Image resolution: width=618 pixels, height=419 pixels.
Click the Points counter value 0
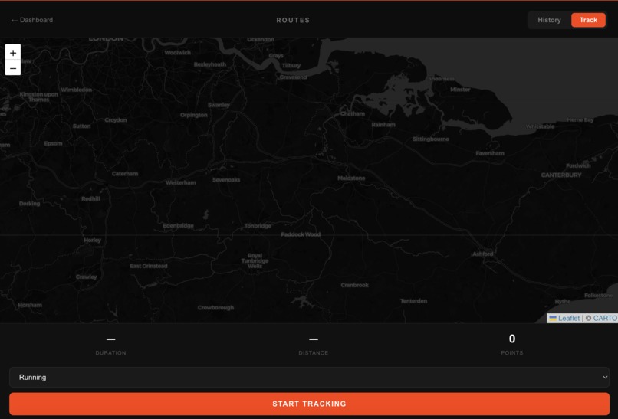[x=512, y=339]
